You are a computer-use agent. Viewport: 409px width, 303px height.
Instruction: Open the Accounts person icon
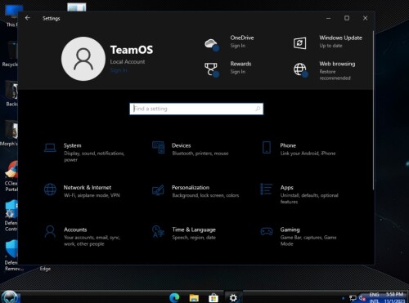click(x=50, y=232)
